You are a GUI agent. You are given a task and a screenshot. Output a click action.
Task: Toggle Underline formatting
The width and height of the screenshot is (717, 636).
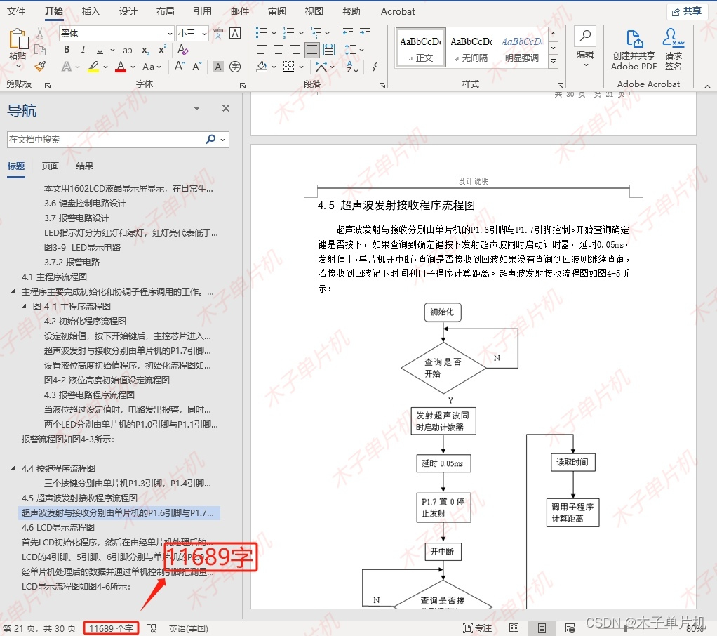[x=100, y=49]
